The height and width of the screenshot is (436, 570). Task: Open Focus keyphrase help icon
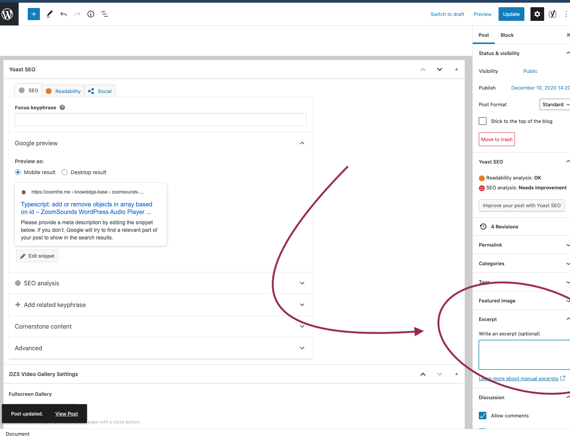coord(62,107)
